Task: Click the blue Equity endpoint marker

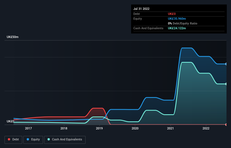Action: [x=226, y=64]
